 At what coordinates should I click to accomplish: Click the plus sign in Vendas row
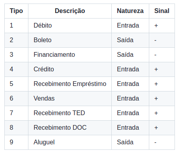click(x=156, y=99)
